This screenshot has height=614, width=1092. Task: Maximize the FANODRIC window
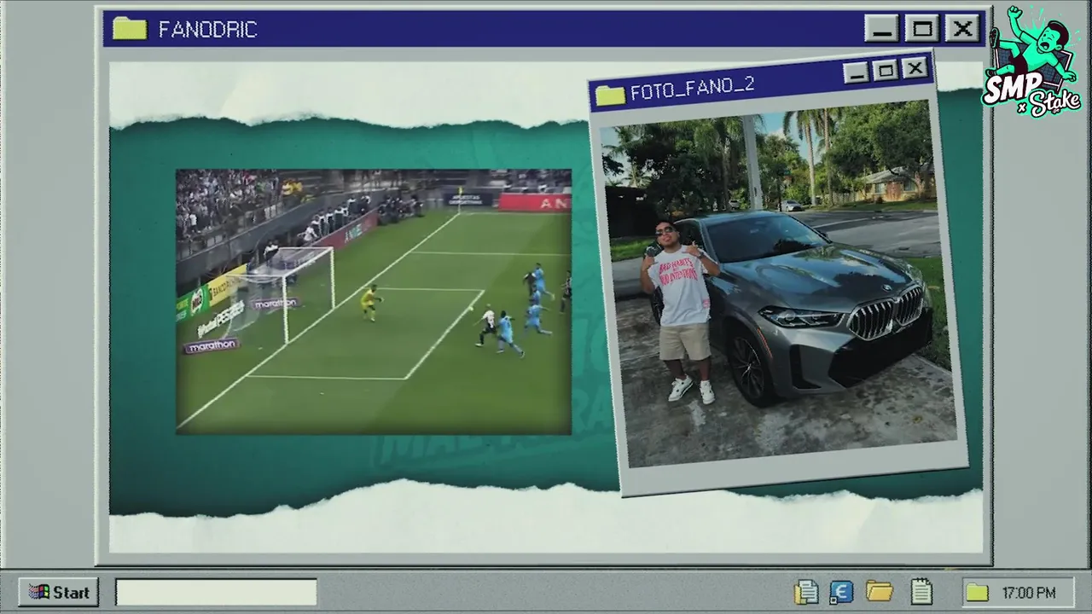(x=922, y=29)
